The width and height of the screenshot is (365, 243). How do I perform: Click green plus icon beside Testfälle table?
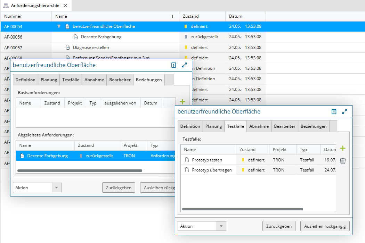pos(343,149)
